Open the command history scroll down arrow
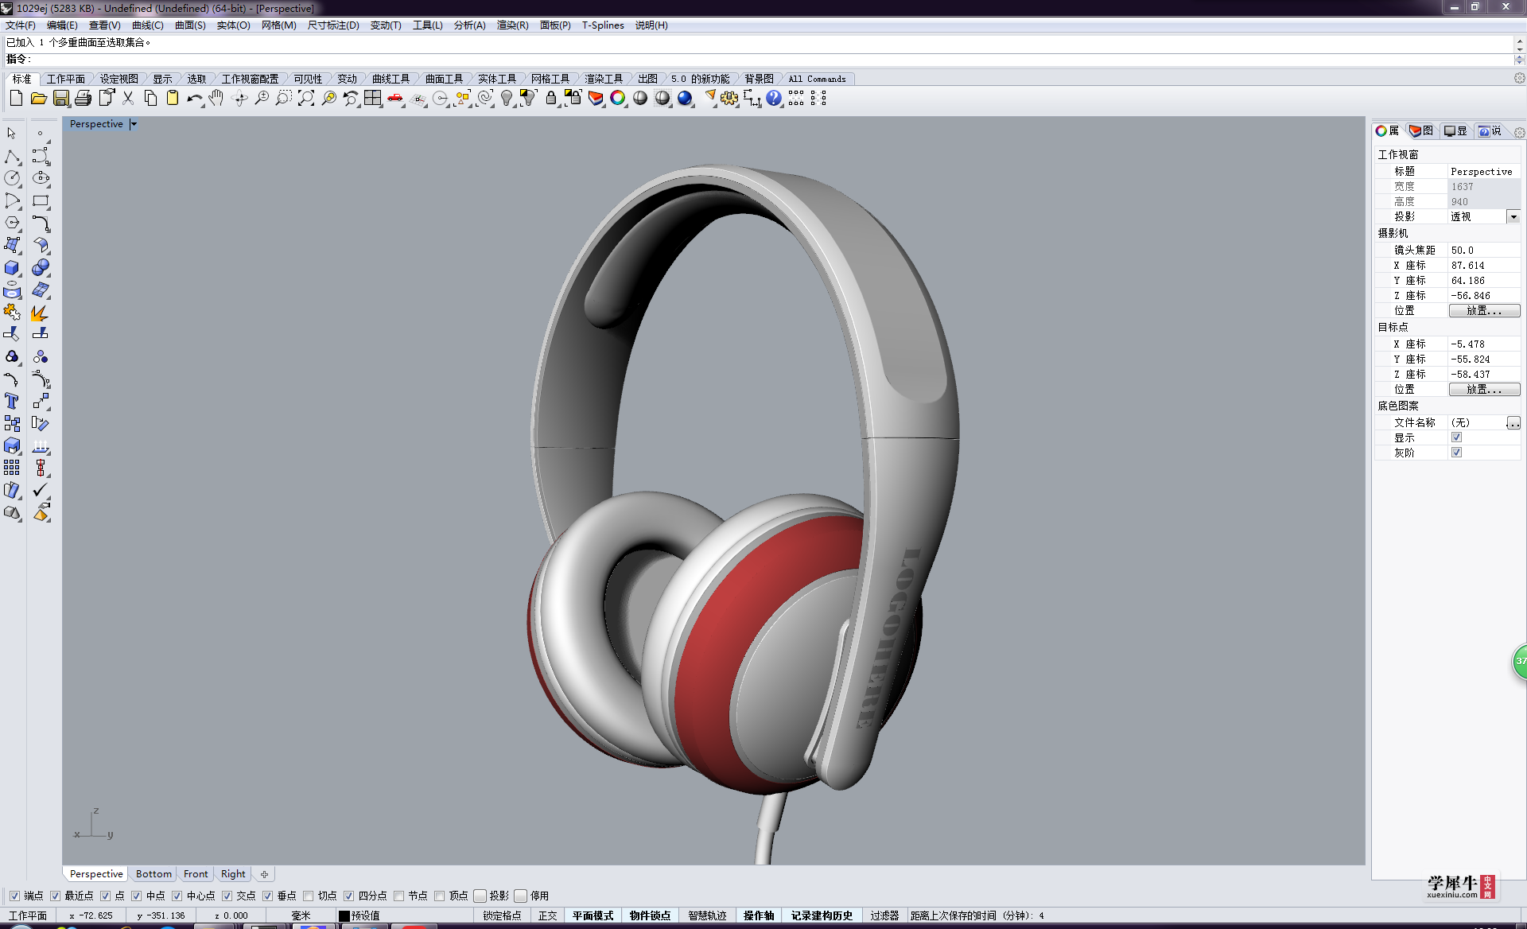This screenshot has height=929, width=1527. [1520, 49]
